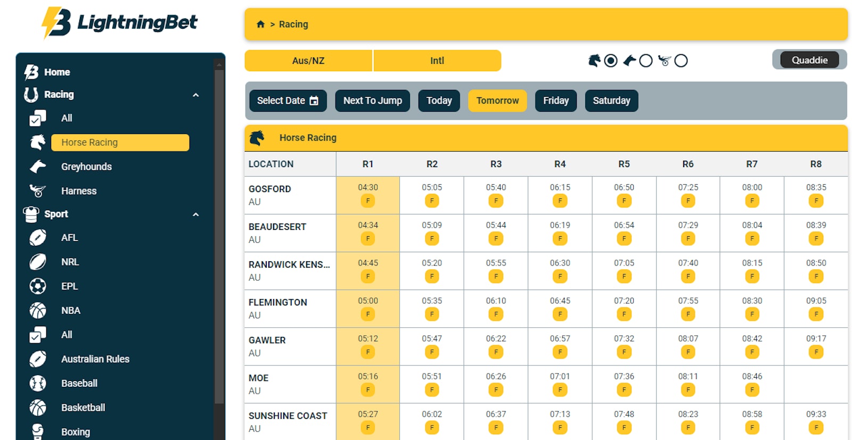Screen dimensions: 852x440
Task: Switch to the Intl tab
Action: pyautogui.click(x=437, y=61)
